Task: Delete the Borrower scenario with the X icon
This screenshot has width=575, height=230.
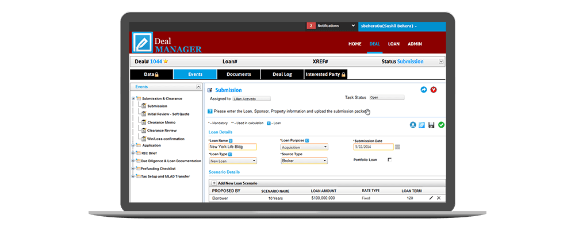Action: tap(439, 198)
